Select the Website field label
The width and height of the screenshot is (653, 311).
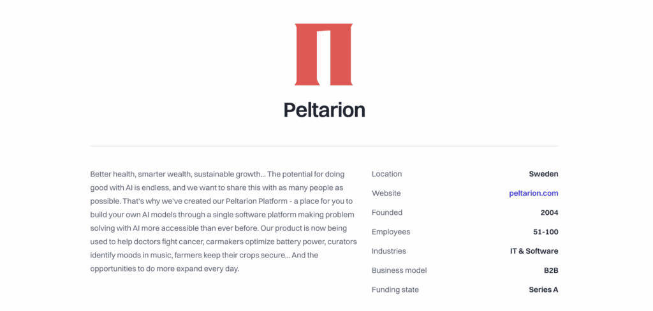386,193
